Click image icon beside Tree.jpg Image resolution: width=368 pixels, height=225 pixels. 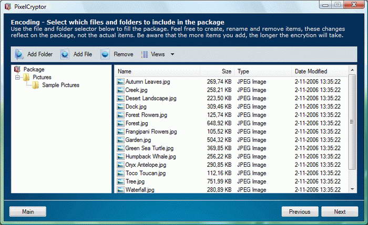(120, 181)
